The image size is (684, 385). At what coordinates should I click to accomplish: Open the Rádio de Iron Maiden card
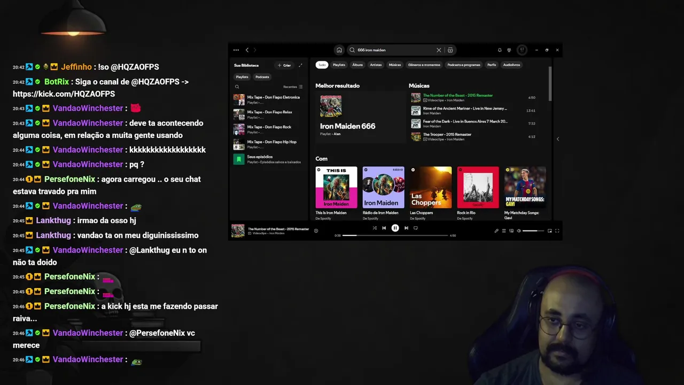click(x=383, y=193)
